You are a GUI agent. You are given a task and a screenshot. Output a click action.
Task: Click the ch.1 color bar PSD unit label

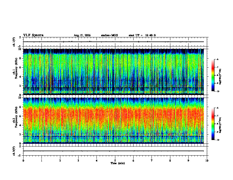tap(220, 77)
